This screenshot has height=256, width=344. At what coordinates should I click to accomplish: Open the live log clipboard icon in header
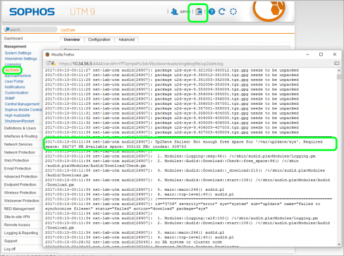click(199, 11)
